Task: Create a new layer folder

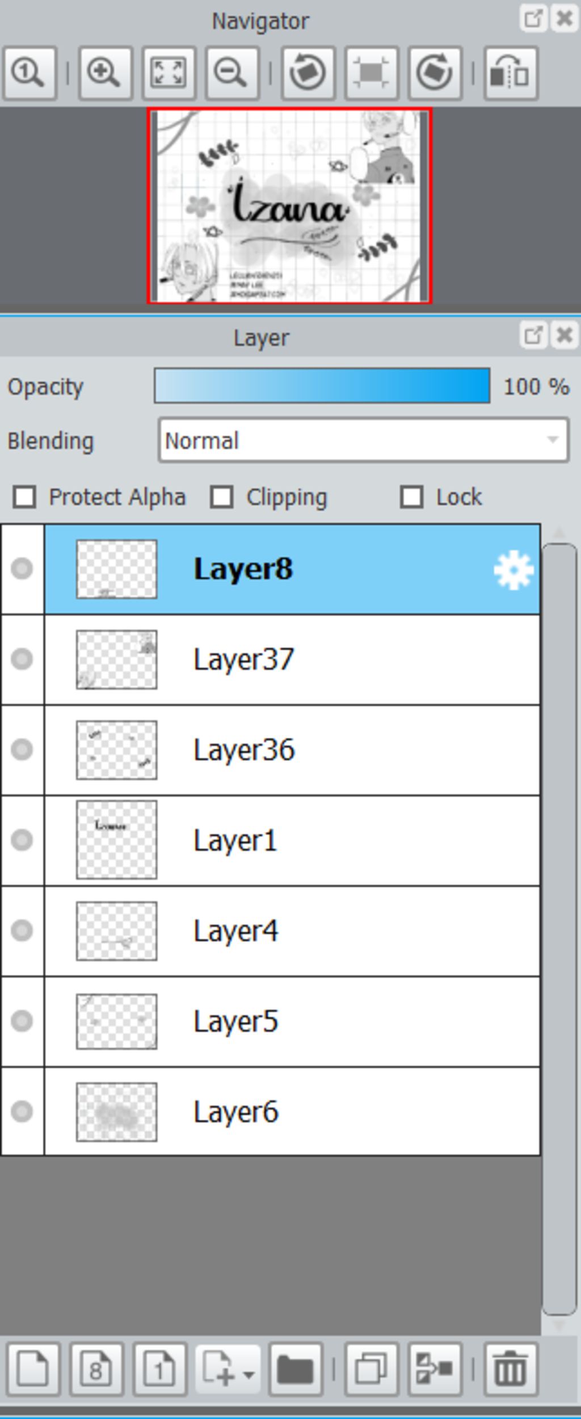Action: (296, 1370)
